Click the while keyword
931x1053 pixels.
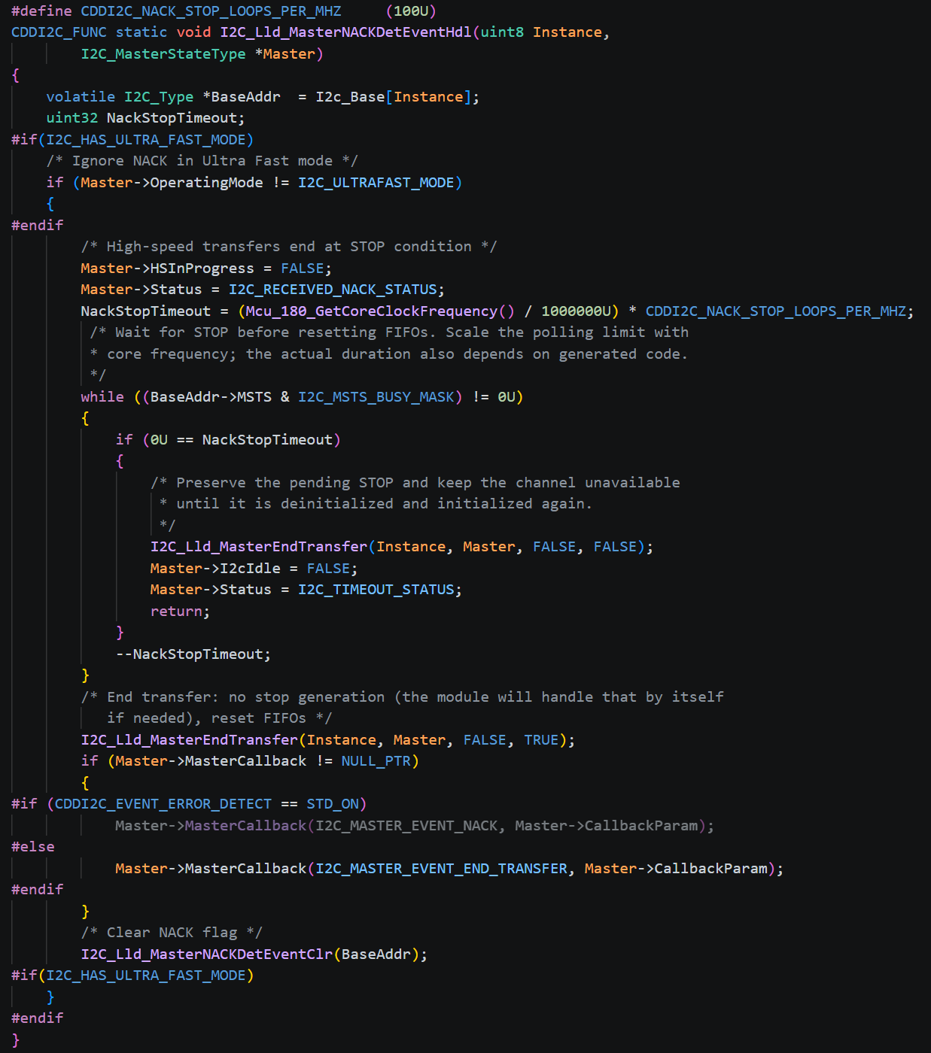pyautogui.click(x=102, y=397)
